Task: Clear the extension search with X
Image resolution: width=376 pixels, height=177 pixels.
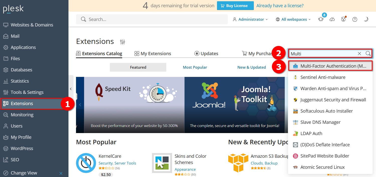Action: (359, 54)
